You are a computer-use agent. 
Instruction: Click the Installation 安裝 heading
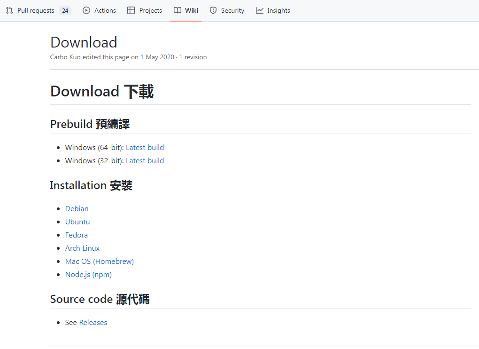91,185
